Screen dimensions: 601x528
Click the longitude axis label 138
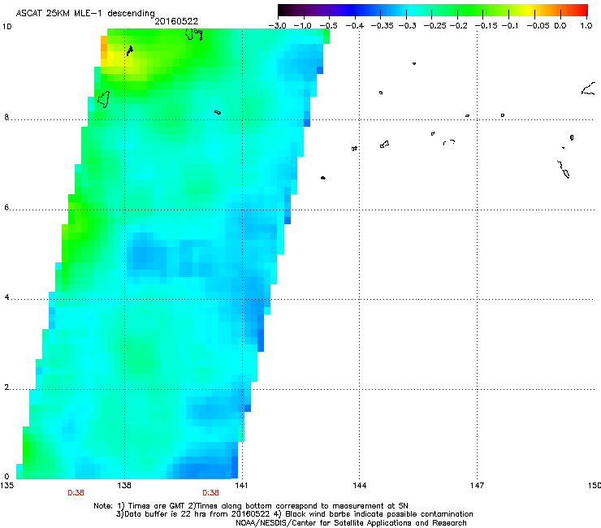coord(124,486)
